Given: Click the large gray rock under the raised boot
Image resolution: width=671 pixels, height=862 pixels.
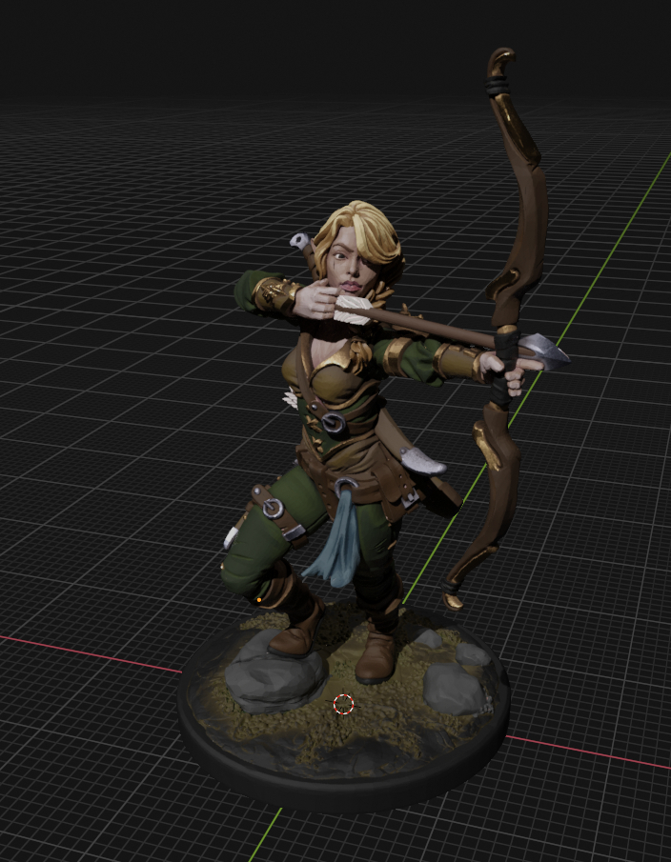Looking at the screenshot, I should tap(276, 672).
